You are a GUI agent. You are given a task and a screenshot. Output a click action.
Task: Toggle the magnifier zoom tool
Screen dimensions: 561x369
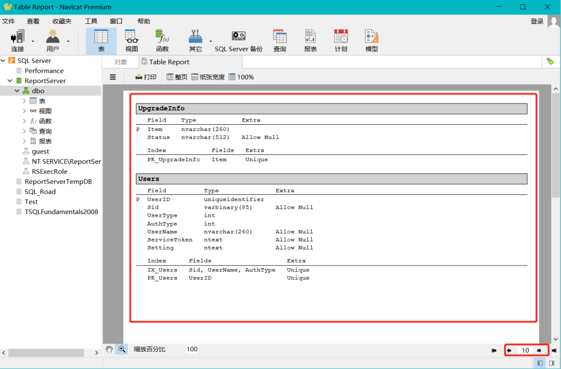pyautogui.click(x=122, y=349)
